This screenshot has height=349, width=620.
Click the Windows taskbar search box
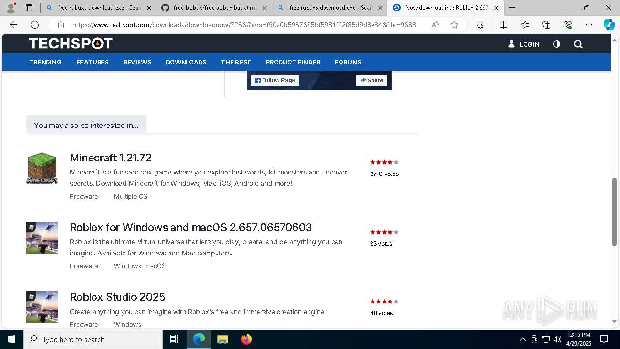pyautogui.click(x=93, y=339)
